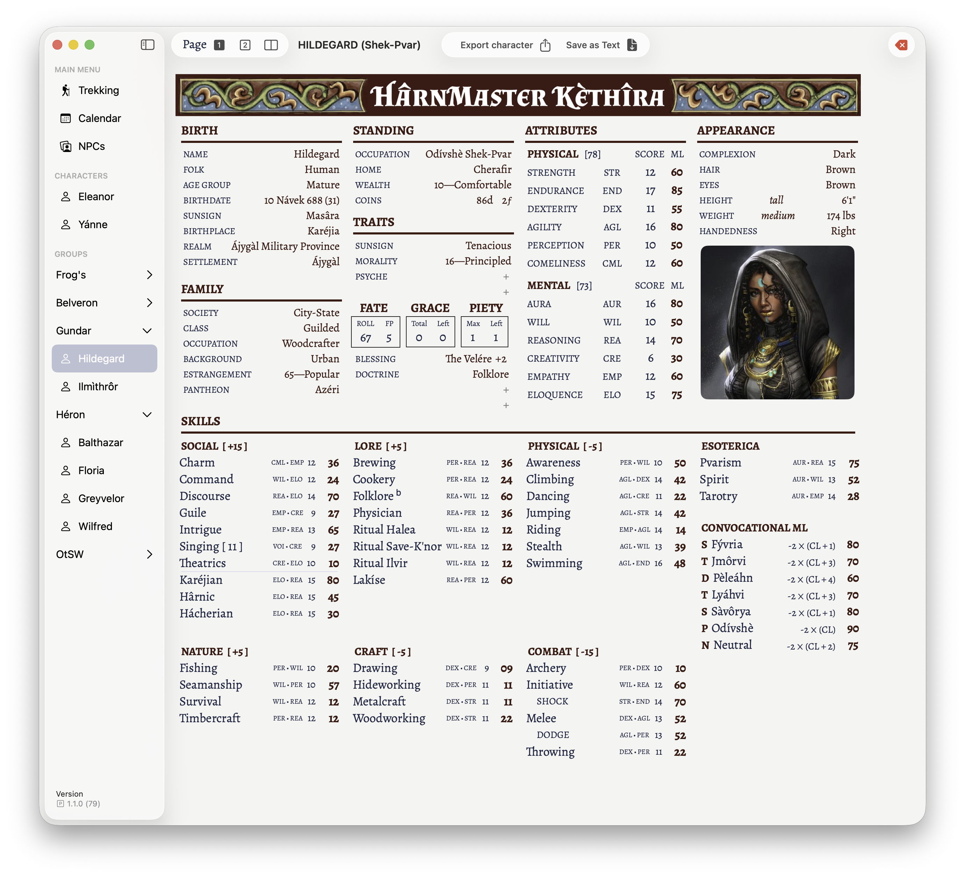The width and height of the screenshot is (965, 877).
Task: Toggle the sidebar panel visibility
Action: [148, 44]
